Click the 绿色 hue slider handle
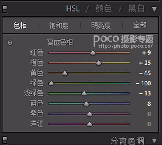162x145 pixels. point(51,83)
